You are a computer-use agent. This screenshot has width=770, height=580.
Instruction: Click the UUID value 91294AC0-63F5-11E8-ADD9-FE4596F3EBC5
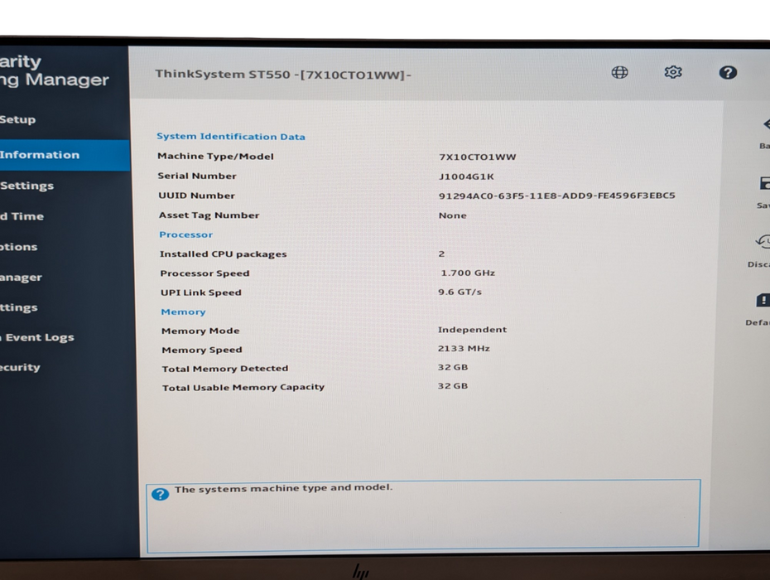[x=557, y=196]
